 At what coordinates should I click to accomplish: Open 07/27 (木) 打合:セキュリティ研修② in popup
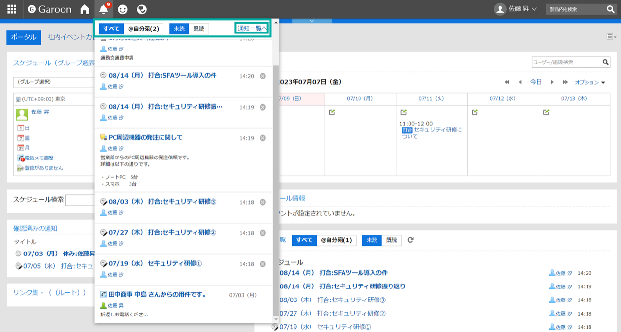click(x=163, y=233)
